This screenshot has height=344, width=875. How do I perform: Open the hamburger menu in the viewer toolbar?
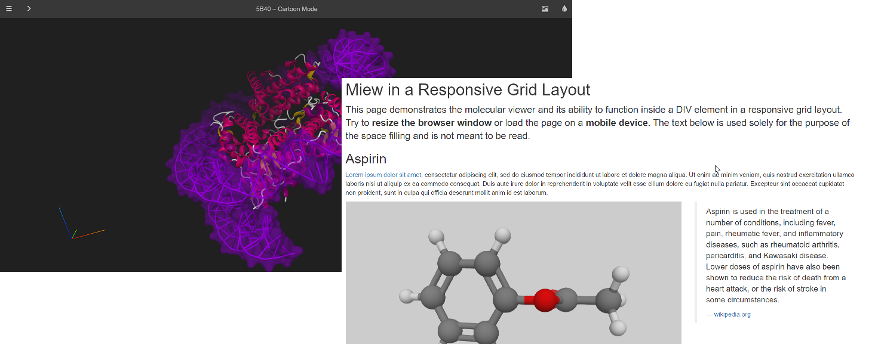pyautogui.click(x=9, y=9)
